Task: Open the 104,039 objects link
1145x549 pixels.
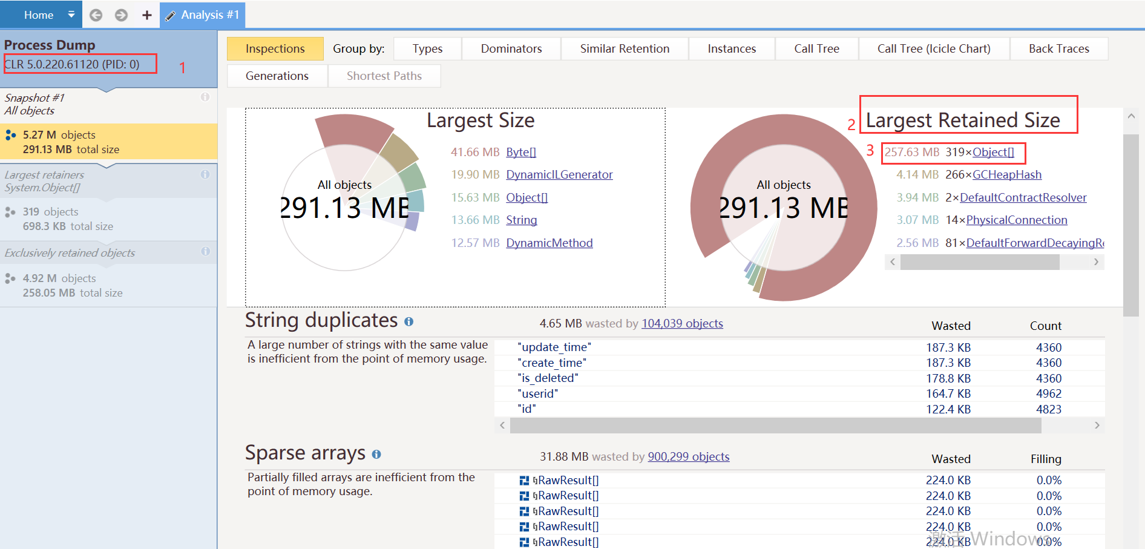Action: point(682,323)
